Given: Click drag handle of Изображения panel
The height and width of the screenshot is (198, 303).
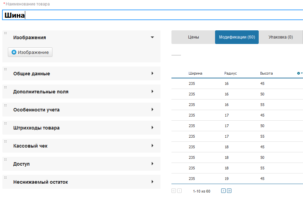Looking at the screenshot, I should point(5,33).
